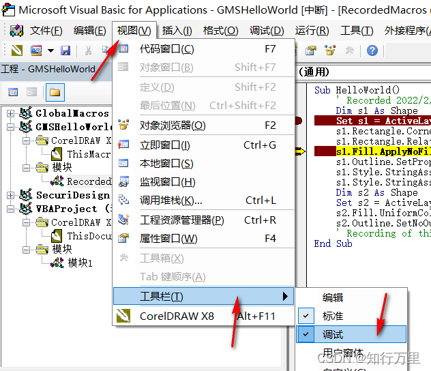Click the End Sub code line

pyautogui.click(x=333, y=243)
